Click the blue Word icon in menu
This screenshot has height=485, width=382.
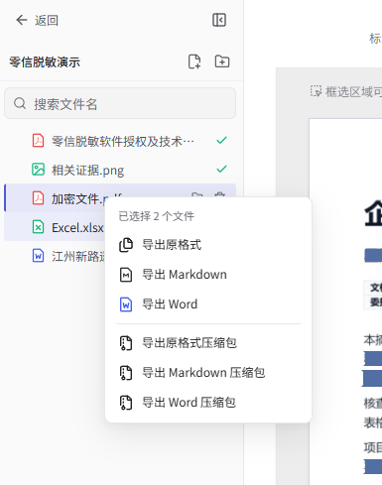pyautogui.click(x=126, y=304)
